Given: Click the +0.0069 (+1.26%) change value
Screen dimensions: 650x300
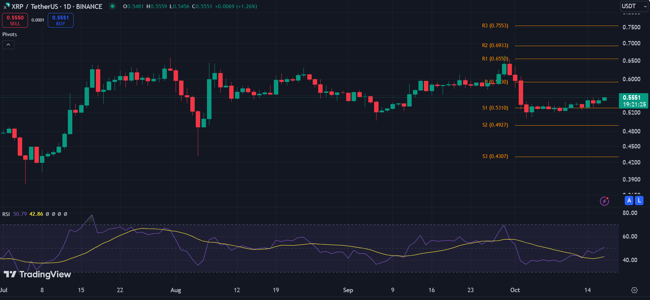Looking at the screenshot, I should (x=236, y=6).
